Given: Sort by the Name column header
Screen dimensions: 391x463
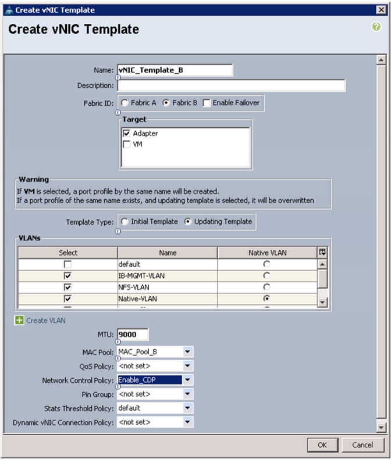Looking at the screenshot, I should 168,253.
